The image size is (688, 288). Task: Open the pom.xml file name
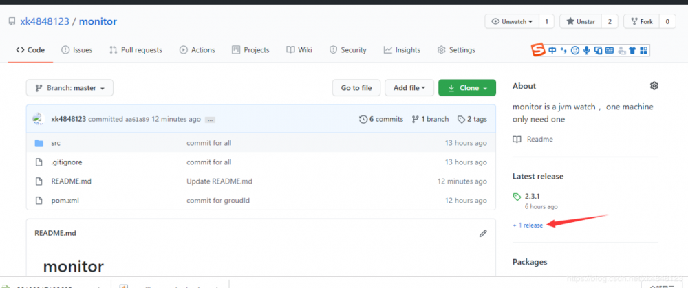(x=65, y=200)
